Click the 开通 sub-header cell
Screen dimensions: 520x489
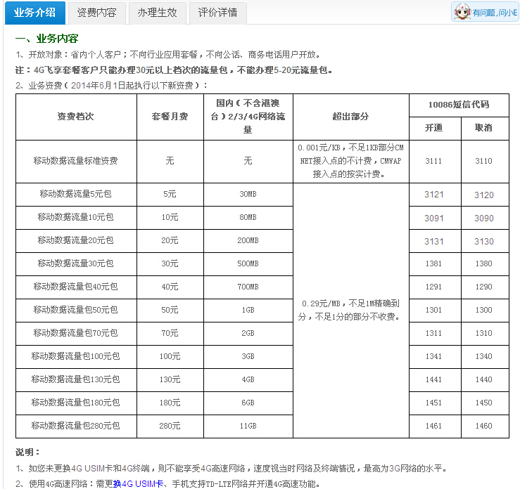[x=433, y=128]
